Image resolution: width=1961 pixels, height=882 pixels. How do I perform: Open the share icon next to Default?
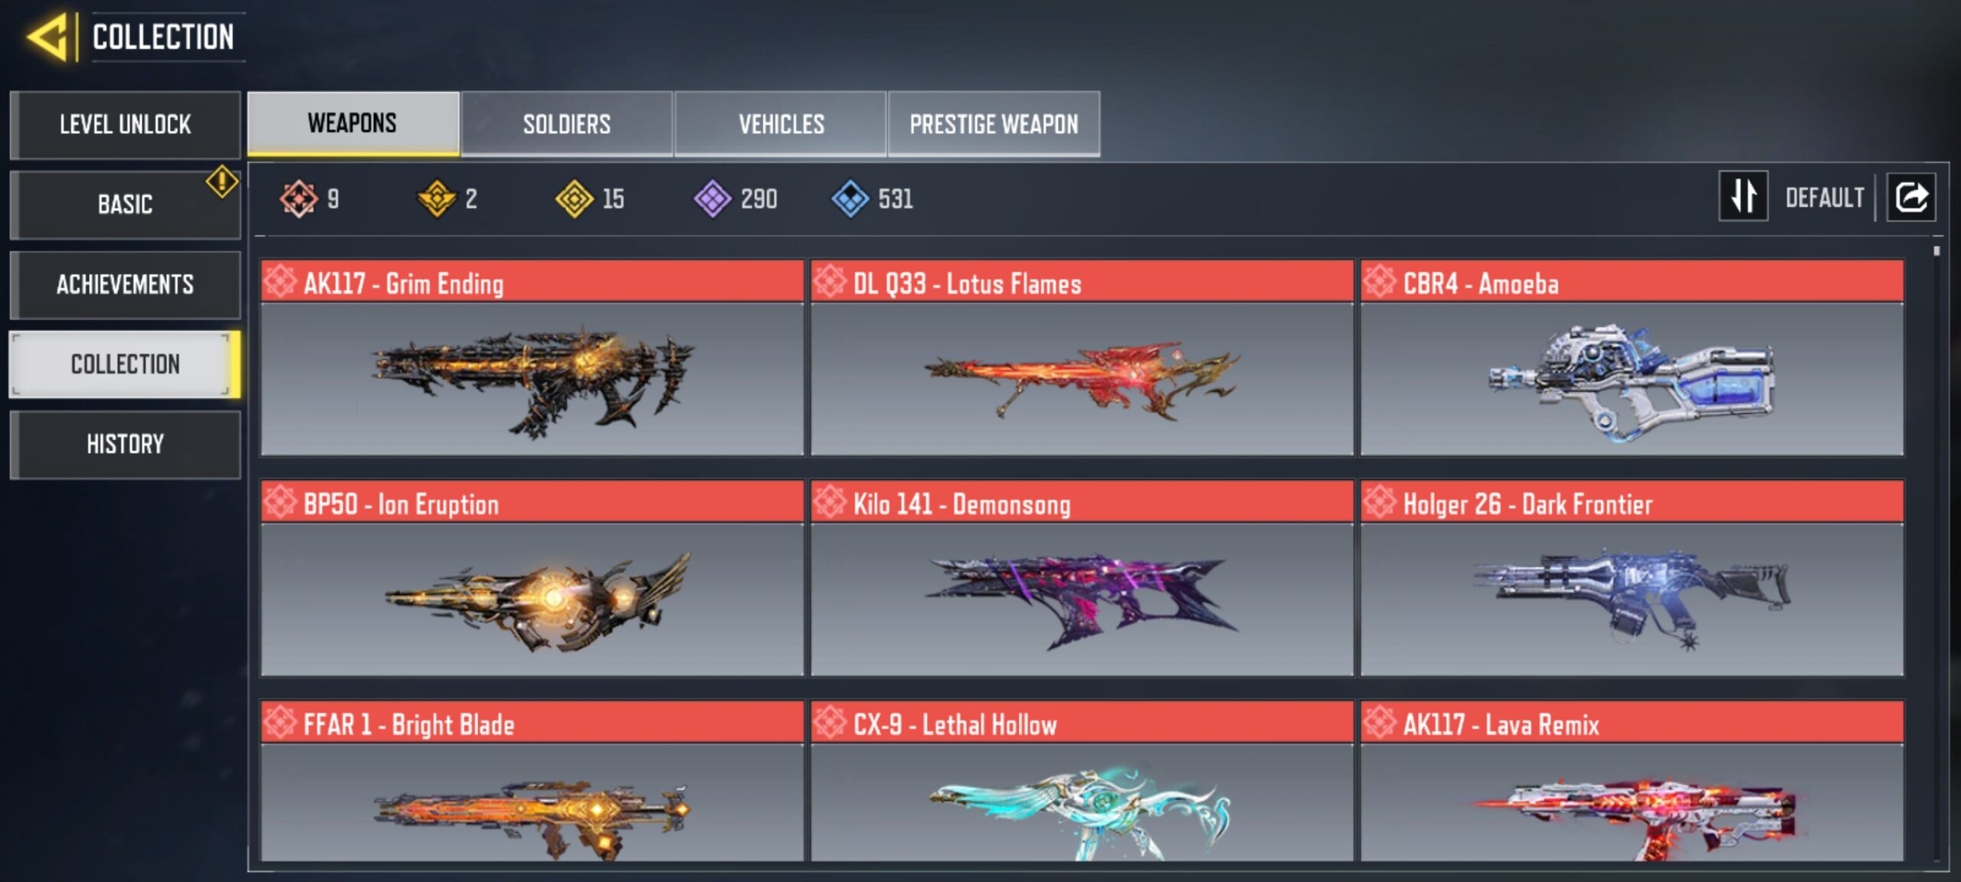pyautogui.click(x=1910, y=197)
